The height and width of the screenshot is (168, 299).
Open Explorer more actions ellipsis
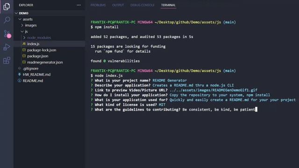click(x=78, y=5)
